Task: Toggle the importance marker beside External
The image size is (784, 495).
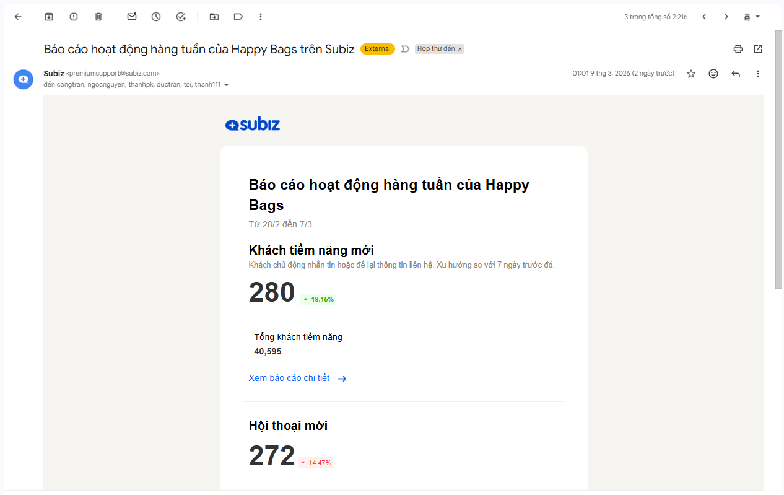Action: (x=405, y=49)
